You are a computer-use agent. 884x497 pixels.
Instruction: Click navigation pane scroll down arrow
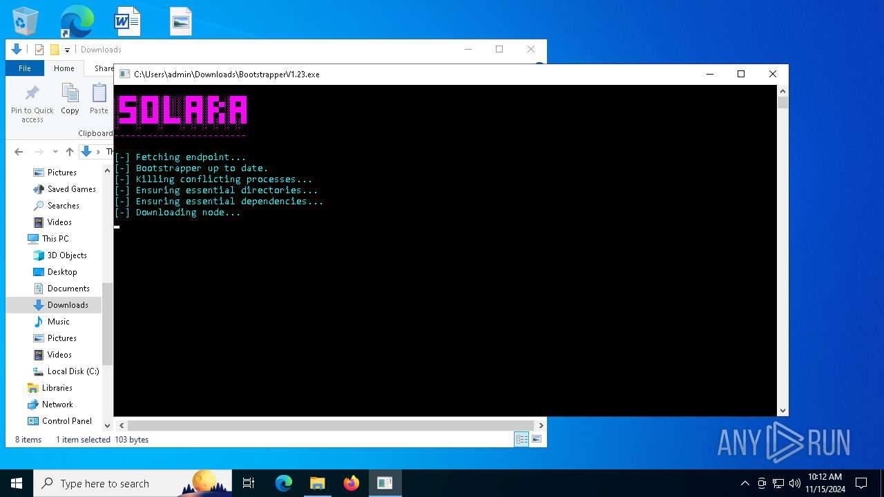click(107, 426)
